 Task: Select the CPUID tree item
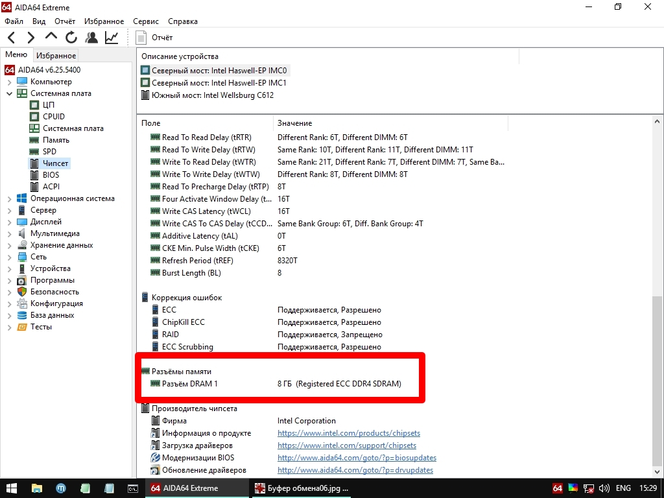(53, 117)
